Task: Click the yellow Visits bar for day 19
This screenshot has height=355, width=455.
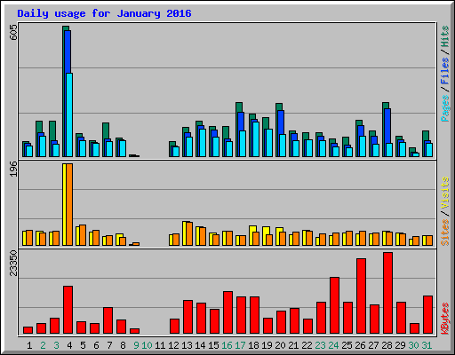Action: (x=266, y=231)
